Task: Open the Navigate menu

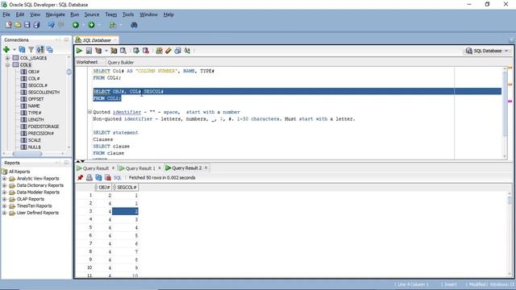Action: click(x=56, y=14)
